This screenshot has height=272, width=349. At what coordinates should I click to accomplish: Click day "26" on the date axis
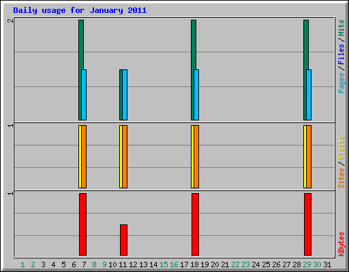point(276,265)
